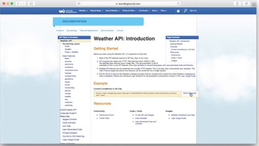This screenshot has width=259, height=146.
Task: Jump to Code + Tools in Page Contents
Action: [x=176, y=58]
